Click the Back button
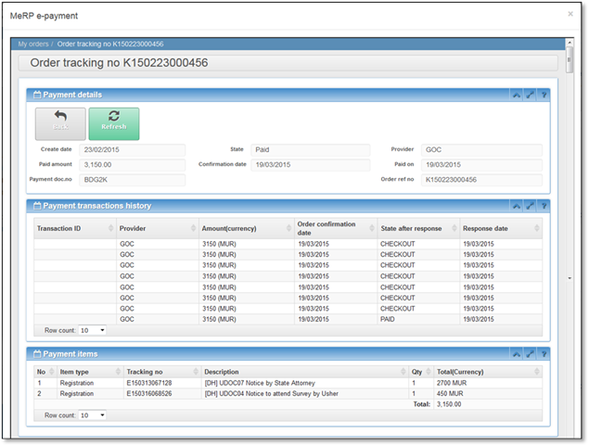 pyautogui.click(x=60, y=123)
